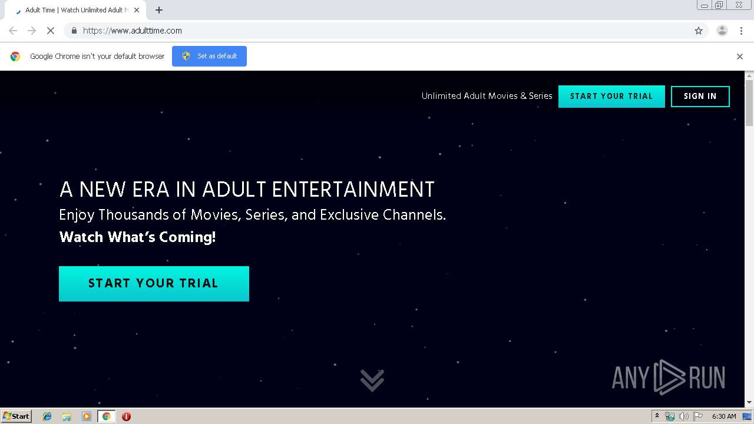Click header START YOUR TRIAL button

(611, 97)
